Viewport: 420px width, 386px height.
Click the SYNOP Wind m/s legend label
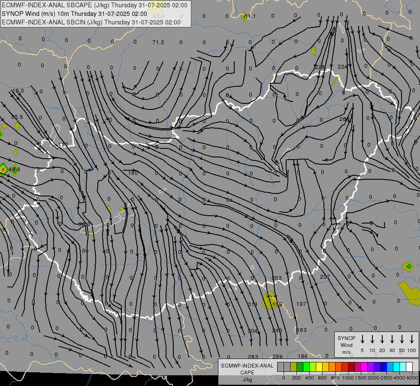[x=346, y=345]
